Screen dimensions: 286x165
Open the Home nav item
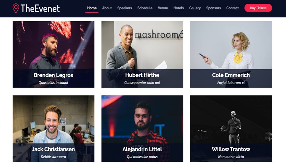tap(92, 8)
